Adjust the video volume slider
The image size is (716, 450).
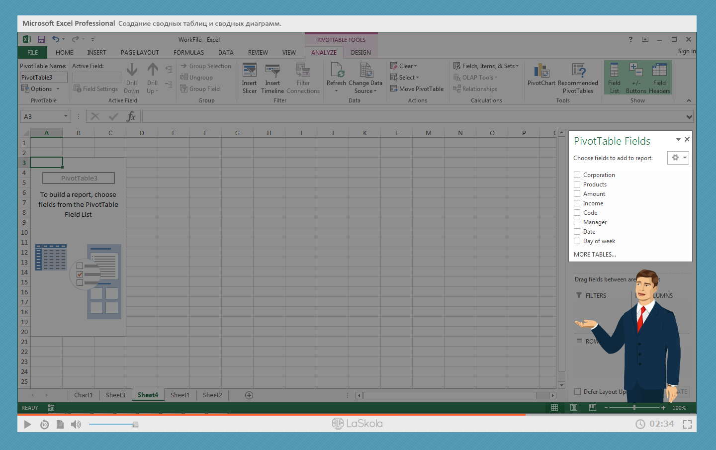click(135, 425)
